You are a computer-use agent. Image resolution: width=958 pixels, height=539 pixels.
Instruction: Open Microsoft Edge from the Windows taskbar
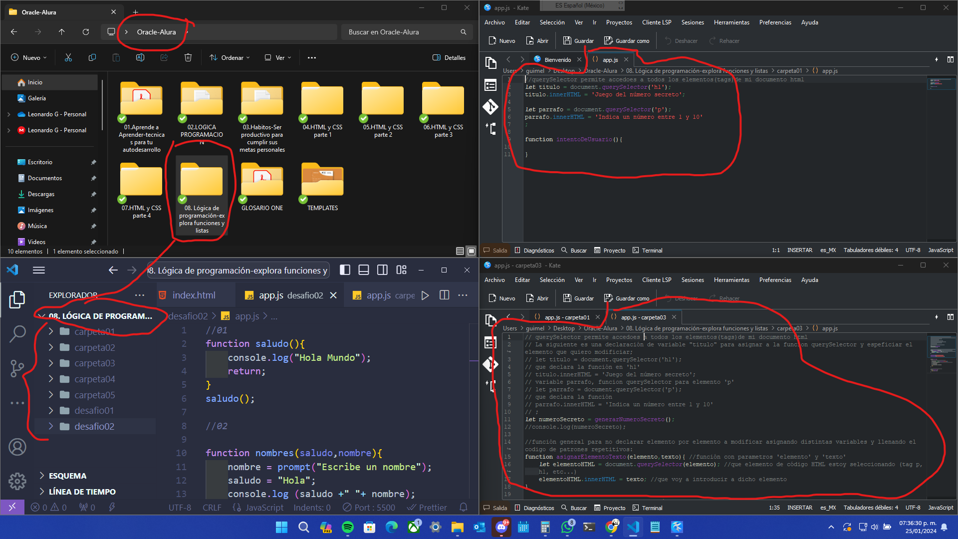pyautogui.click(x=392, y=527)
